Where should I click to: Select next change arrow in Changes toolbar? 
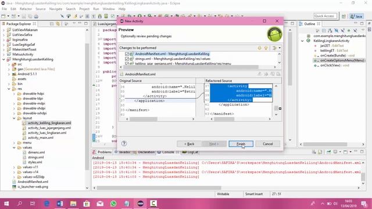(x=260, y=48)
